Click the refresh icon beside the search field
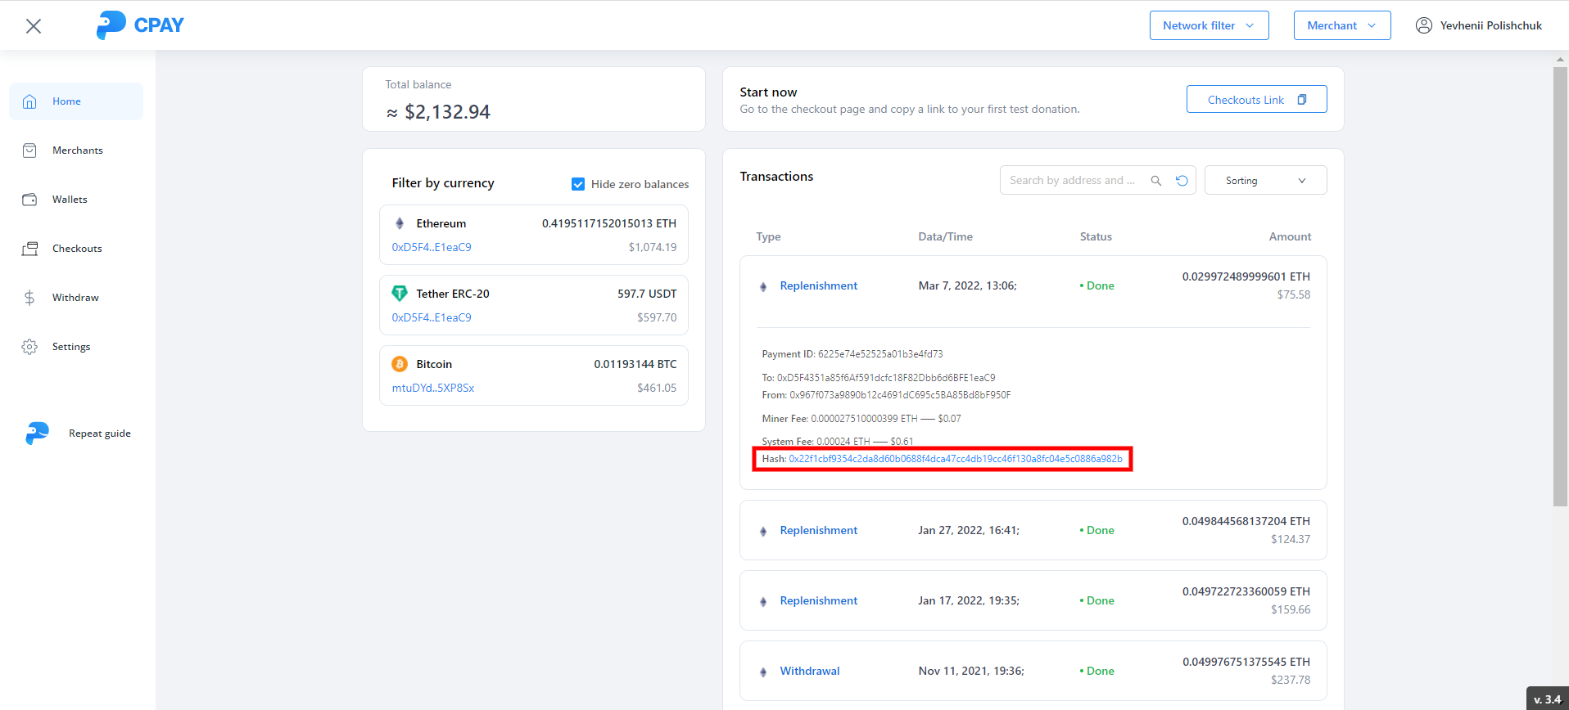The image size is (1569, 710). pos(1182,181)
